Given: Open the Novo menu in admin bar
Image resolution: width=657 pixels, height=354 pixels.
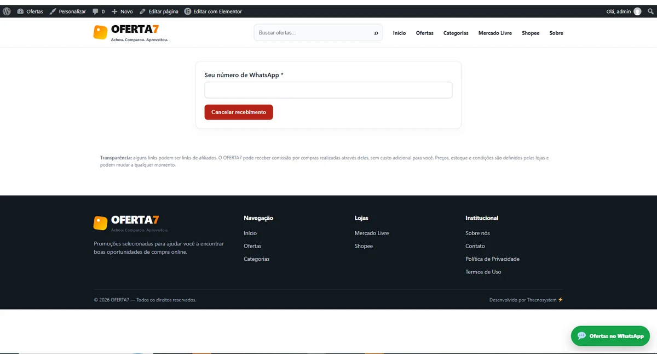Looking at the screenshot, I should point(122,11).
